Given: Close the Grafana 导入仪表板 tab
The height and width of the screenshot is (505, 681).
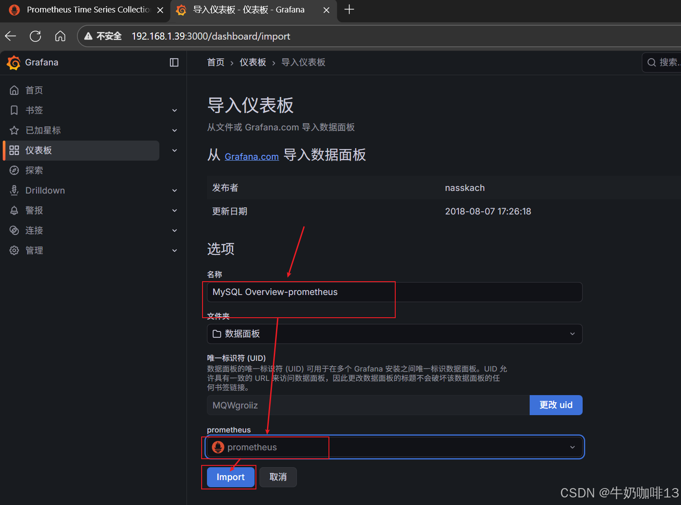Looking at the screenshot, I should [x=326, y=10].
